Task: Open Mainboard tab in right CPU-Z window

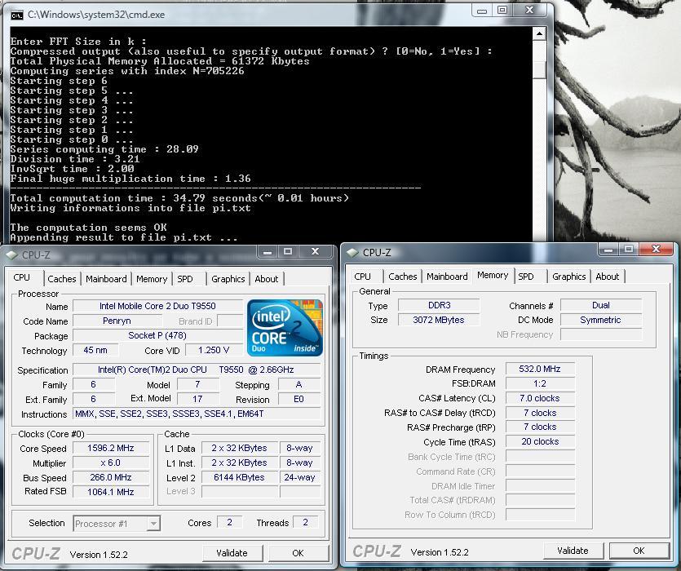Action: [447, 277]
